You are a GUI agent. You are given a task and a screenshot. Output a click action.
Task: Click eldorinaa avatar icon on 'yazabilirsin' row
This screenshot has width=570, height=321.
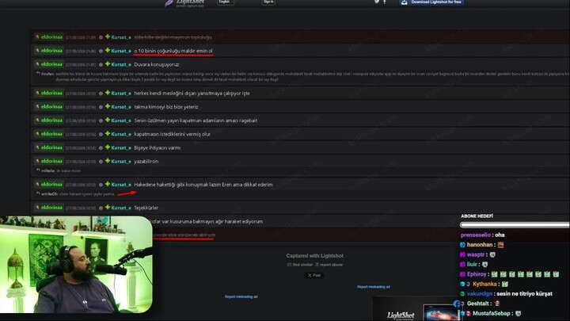tap(37, 161)
